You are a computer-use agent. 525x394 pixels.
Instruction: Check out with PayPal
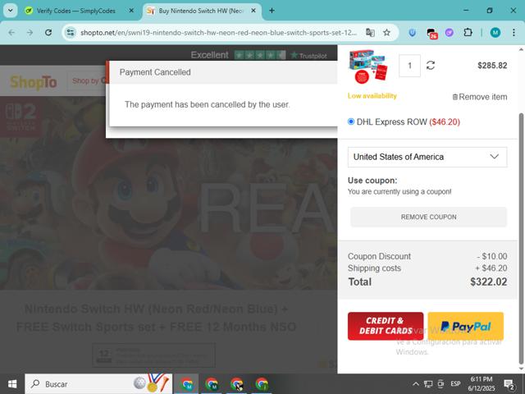tap(465, 326)
